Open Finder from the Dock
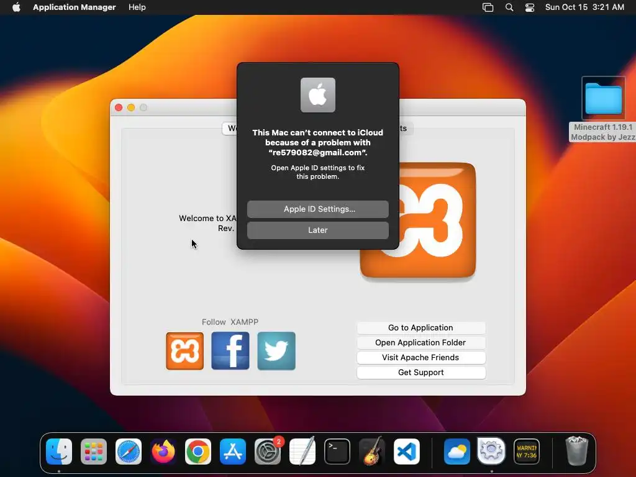This screenshot has width=636, height=477. coord(59,452)
